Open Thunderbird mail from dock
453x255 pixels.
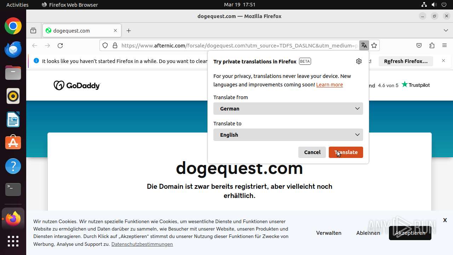[13, 49]
